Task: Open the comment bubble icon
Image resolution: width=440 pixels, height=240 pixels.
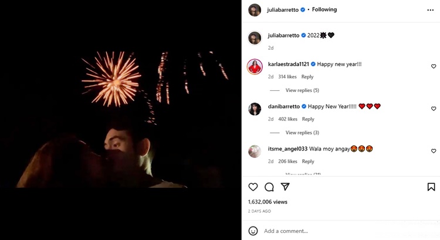Action: click(269, 187)
